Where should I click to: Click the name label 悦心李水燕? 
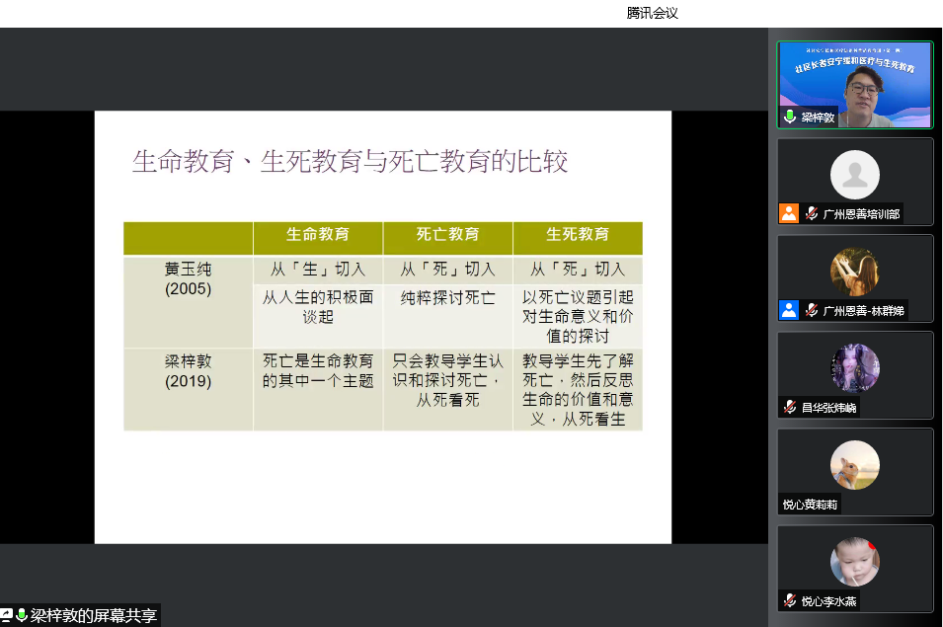[828, 601]
